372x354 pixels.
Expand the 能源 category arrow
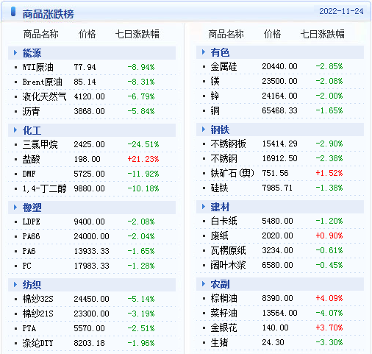click(x=15, y=52)
